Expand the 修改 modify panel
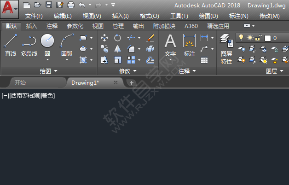 (x=128, y=71)
